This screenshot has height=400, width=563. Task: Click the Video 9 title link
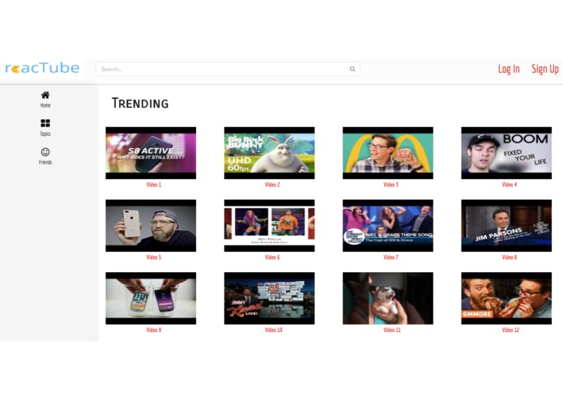154,330
